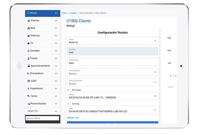Viewport: 202px width, 135px height.
Task: Click the blue button below Agregar mac
Action: tap(113, 122)
